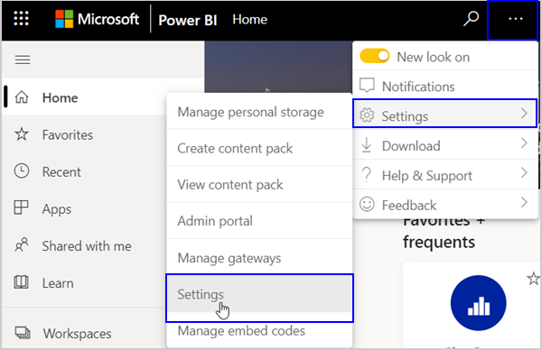Screen dimensions: 542x350
Task: Open Feedback menu entry label
Action: (409, 205)
